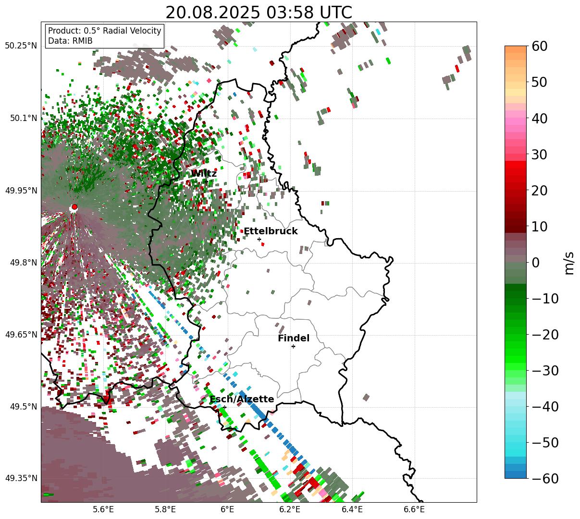Screen dimensions: 580x519
Task: Click the colorbar label −10
Action: [x=545, y=298]
